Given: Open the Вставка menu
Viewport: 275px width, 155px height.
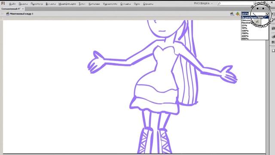Looking at the screenshot, I should (51, 4).
